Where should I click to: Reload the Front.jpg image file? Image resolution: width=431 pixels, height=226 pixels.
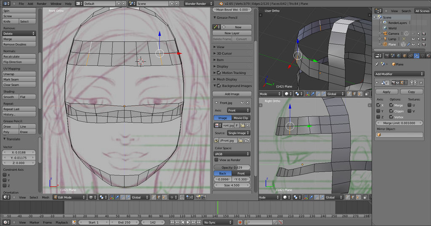[x=247, y=140]
